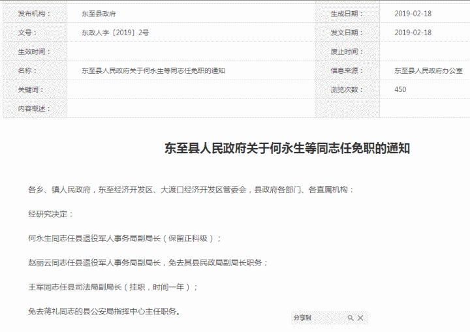Select the 发布机构 label cell
Screen dimensions: 470x332
35,14
